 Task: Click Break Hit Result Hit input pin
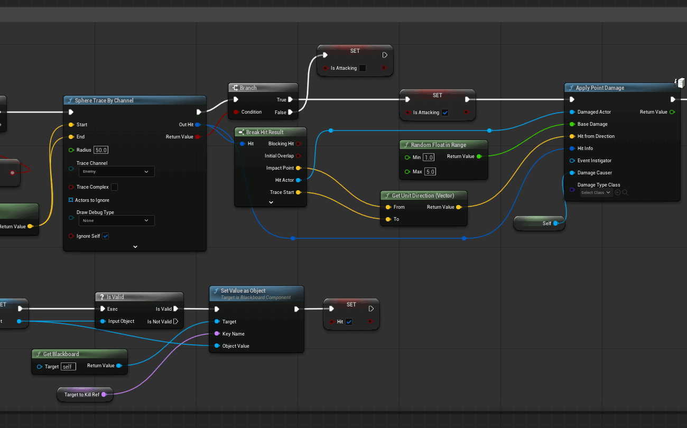pos(242,144)
